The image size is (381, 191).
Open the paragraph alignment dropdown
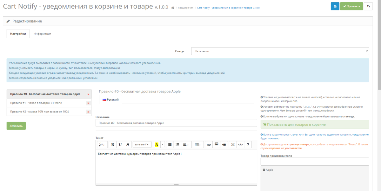point(186,144)
